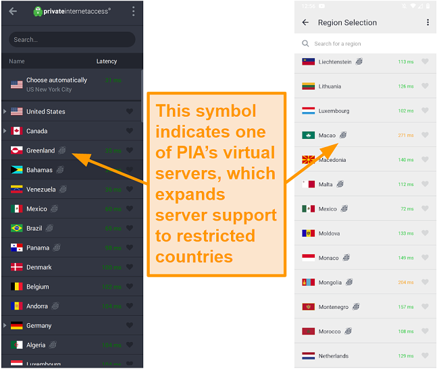Click Malta virtual server globe icon
This screenshot has height=371, width=439.
pyautogui.click(x=340, y=184)
